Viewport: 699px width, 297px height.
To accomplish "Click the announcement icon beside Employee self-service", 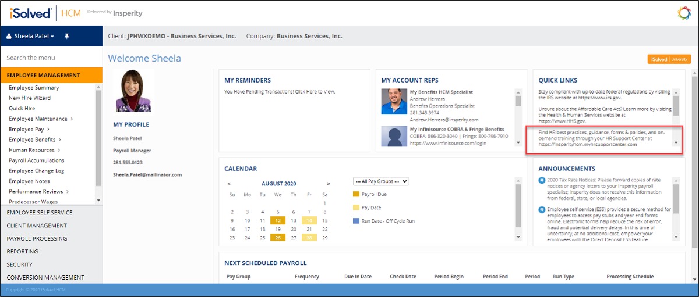I will click(x=542, y=209).
